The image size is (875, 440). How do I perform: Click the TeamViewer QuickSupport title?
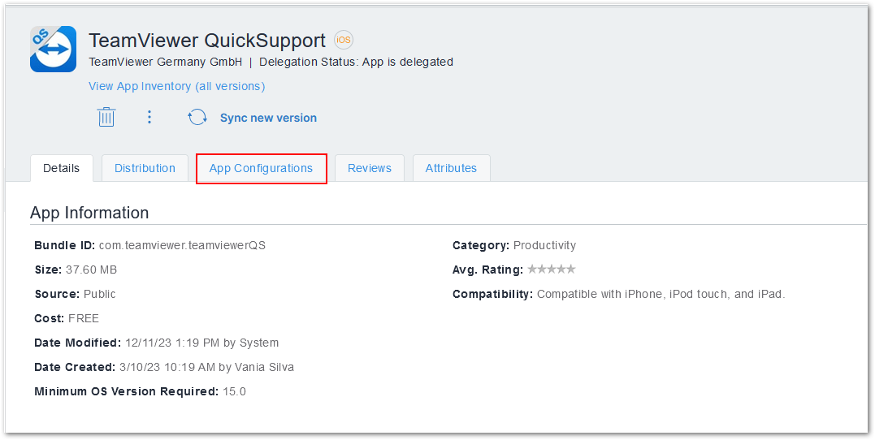[x=207, y=40]
